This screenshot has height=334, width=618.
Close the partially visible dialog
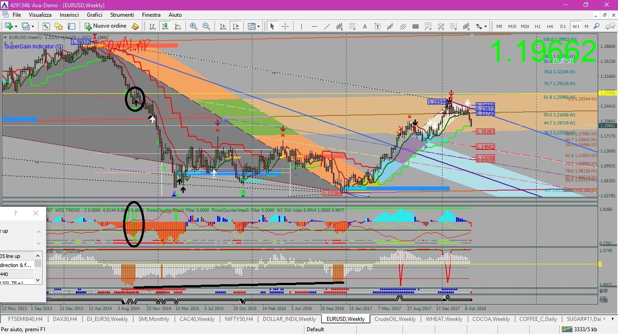click(36, 213)
